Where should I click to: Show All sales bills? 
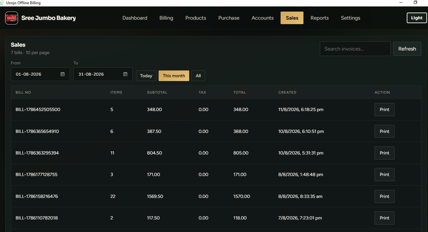coord(198,76)
